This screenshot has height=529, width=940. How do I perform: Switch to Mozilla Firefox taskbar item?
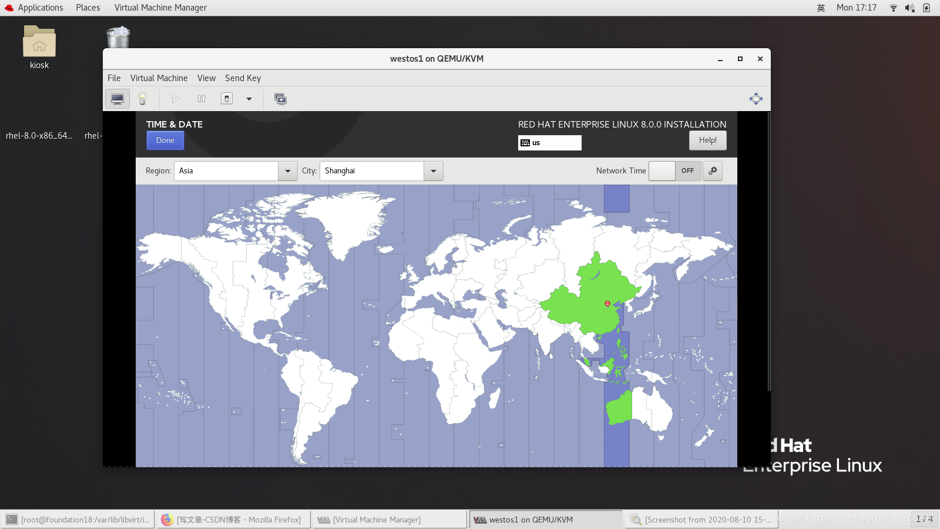(233, 520)
